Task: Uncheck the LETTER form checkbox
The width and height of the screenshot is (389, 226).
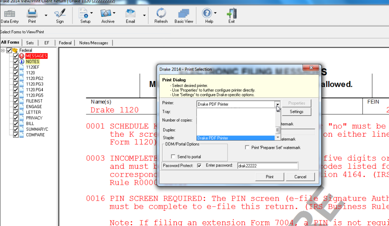Action: pos(16,112)
